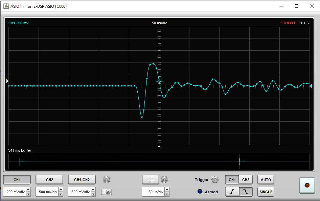
Task: Set trigger source to CH1
Action: [232, 180]
